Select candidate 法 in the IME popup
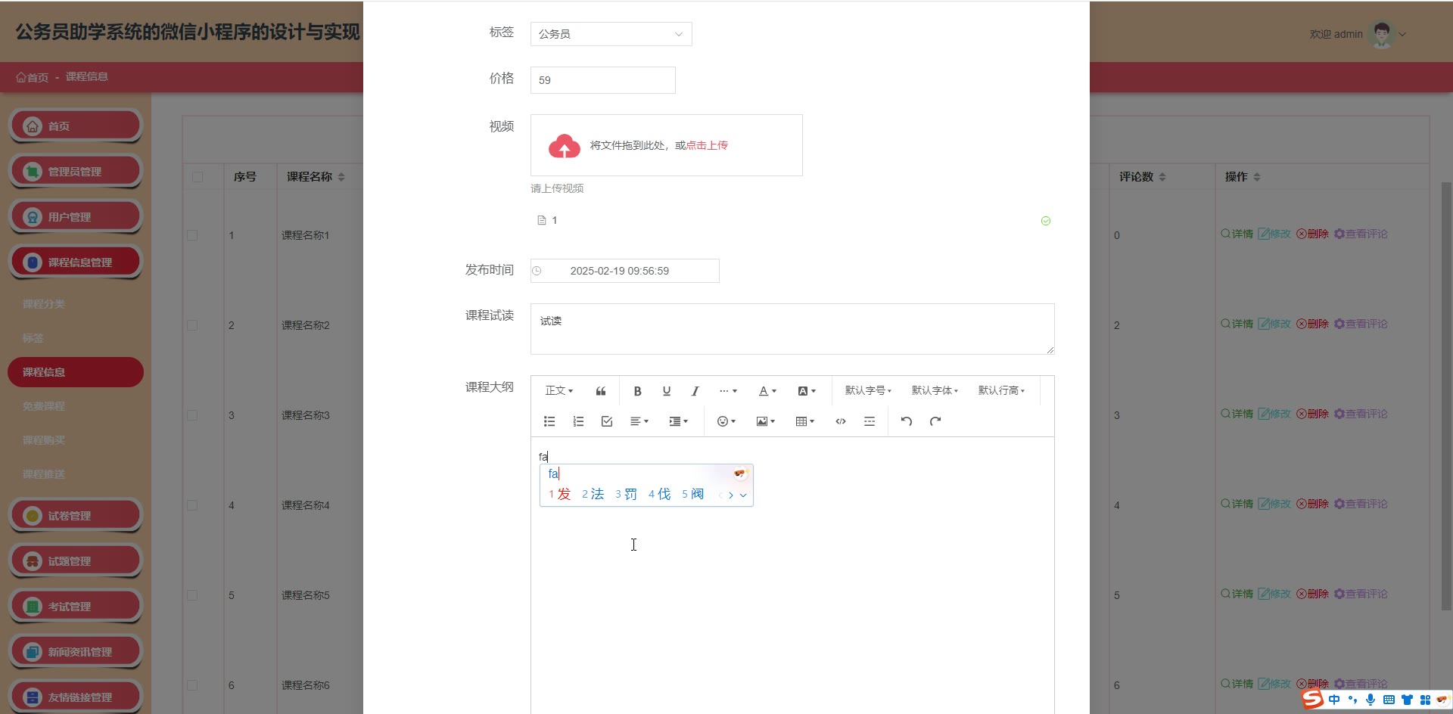Image resolution: width=1453 pixels, height=714 pixels. point(593,494)
